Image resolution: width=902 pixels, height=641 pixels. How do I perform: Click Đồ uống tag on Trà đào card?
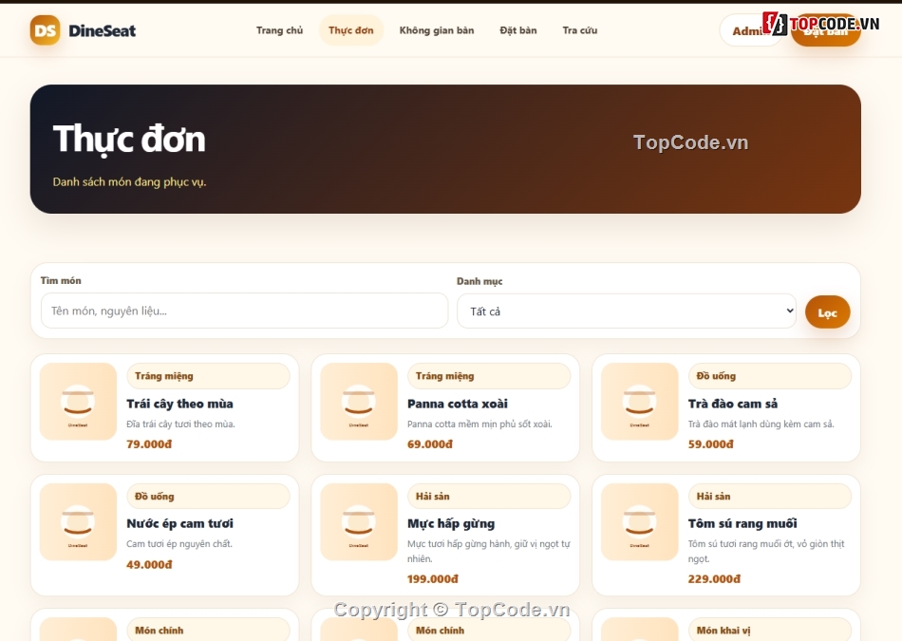click(x=770, y=376)
